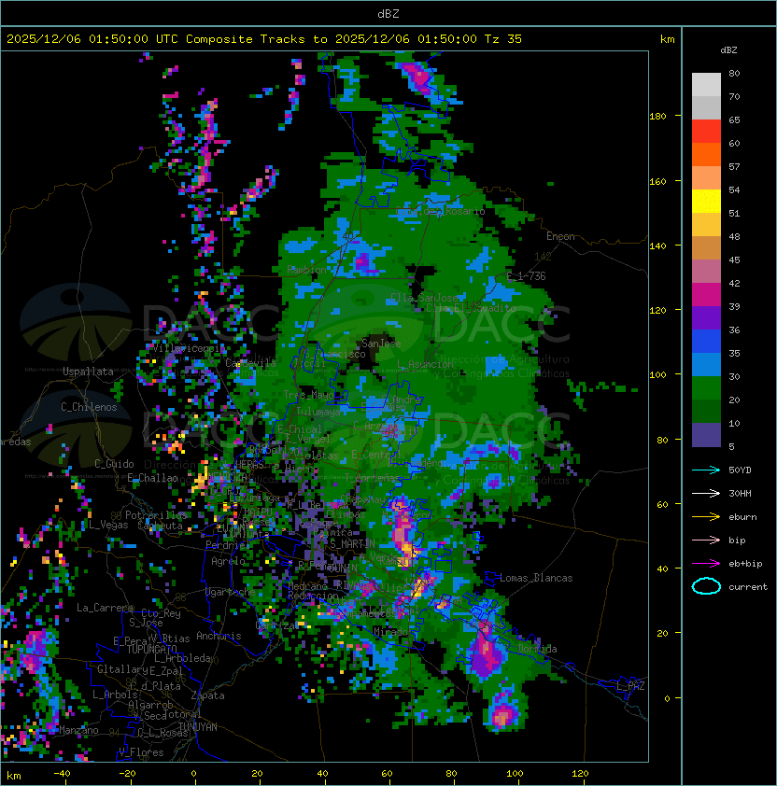Click the dBZ title at top
The height and width of the screenshot is (786, 777).
coord(388,13)
